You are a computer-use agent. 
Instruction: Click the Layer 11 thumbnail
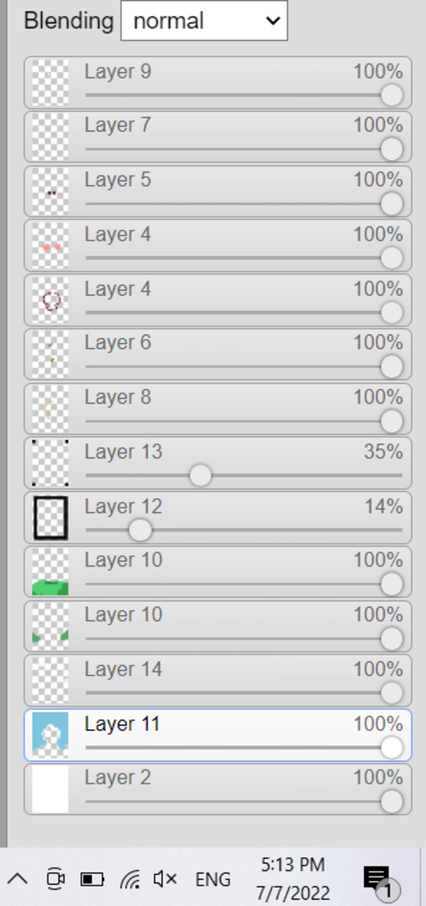tap(50, 735)
